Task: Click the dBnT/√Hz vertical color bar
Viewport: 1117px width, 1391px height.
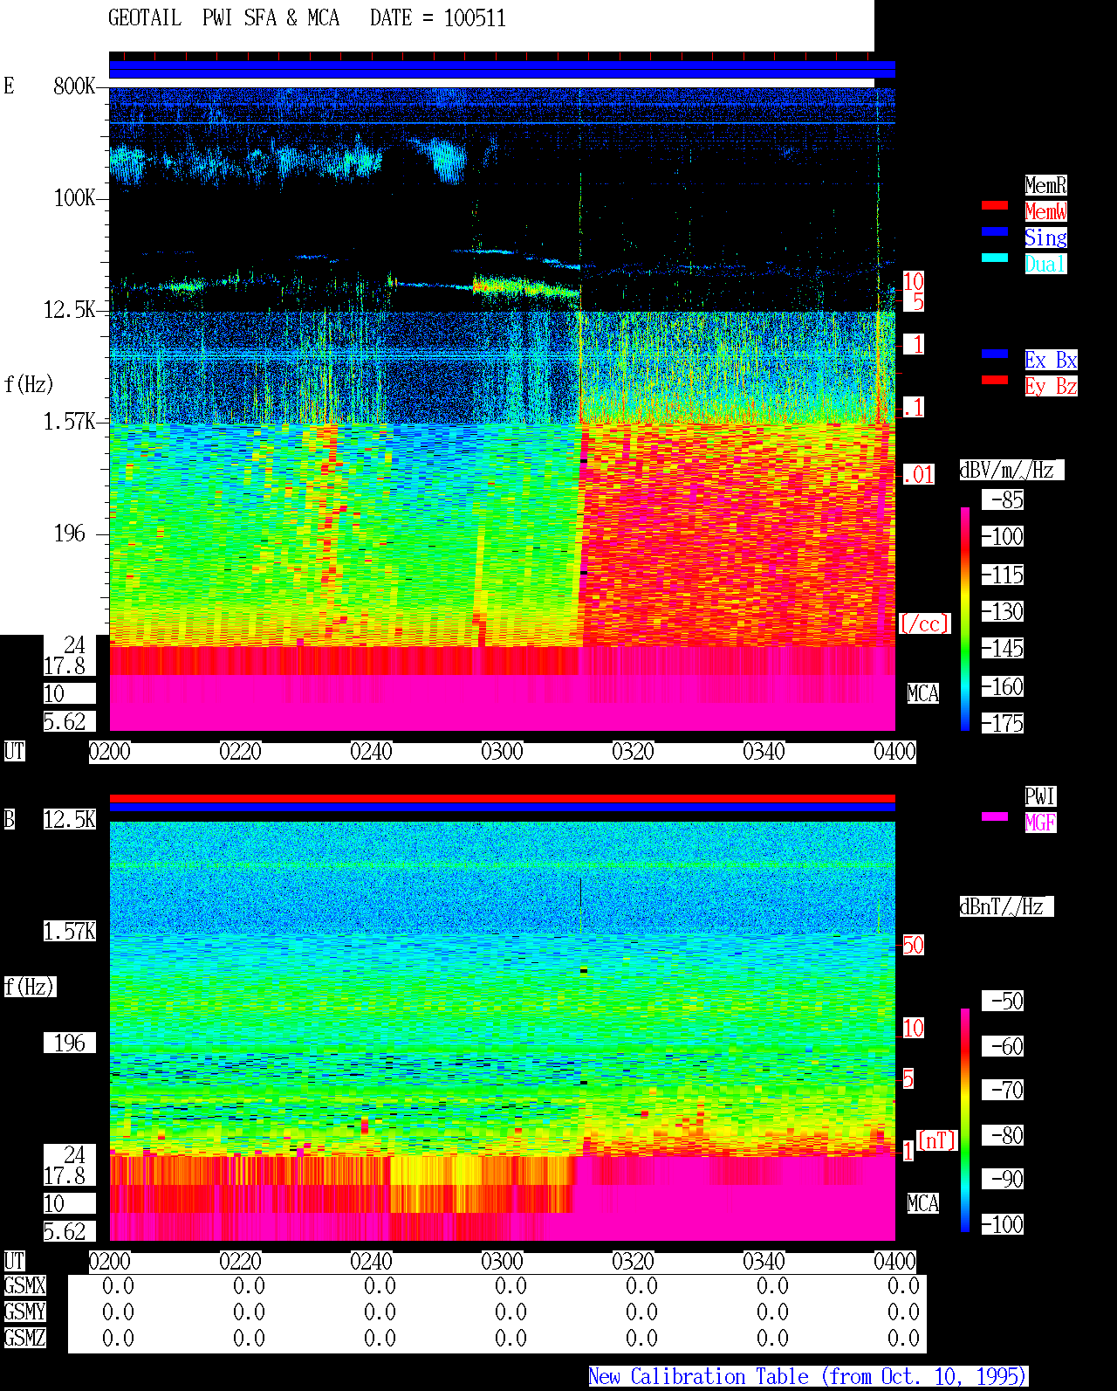Action: pos(965,1120)
